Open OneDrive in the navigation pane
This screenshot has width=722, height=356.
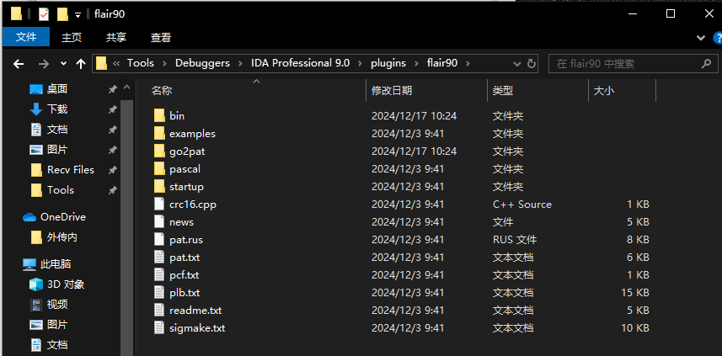click(x=62, y=216)
